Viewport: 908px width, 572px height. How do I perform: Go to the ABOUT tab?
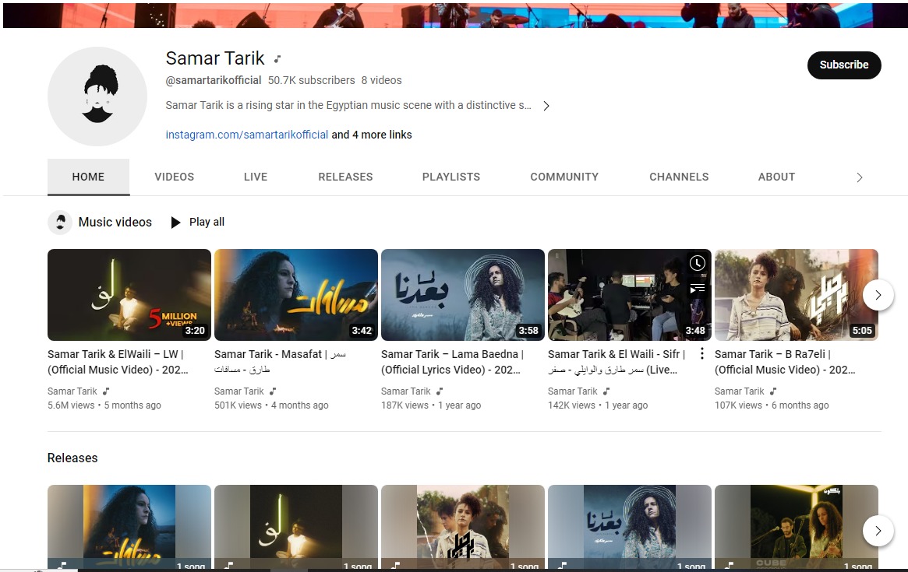[x=776, y=177]
